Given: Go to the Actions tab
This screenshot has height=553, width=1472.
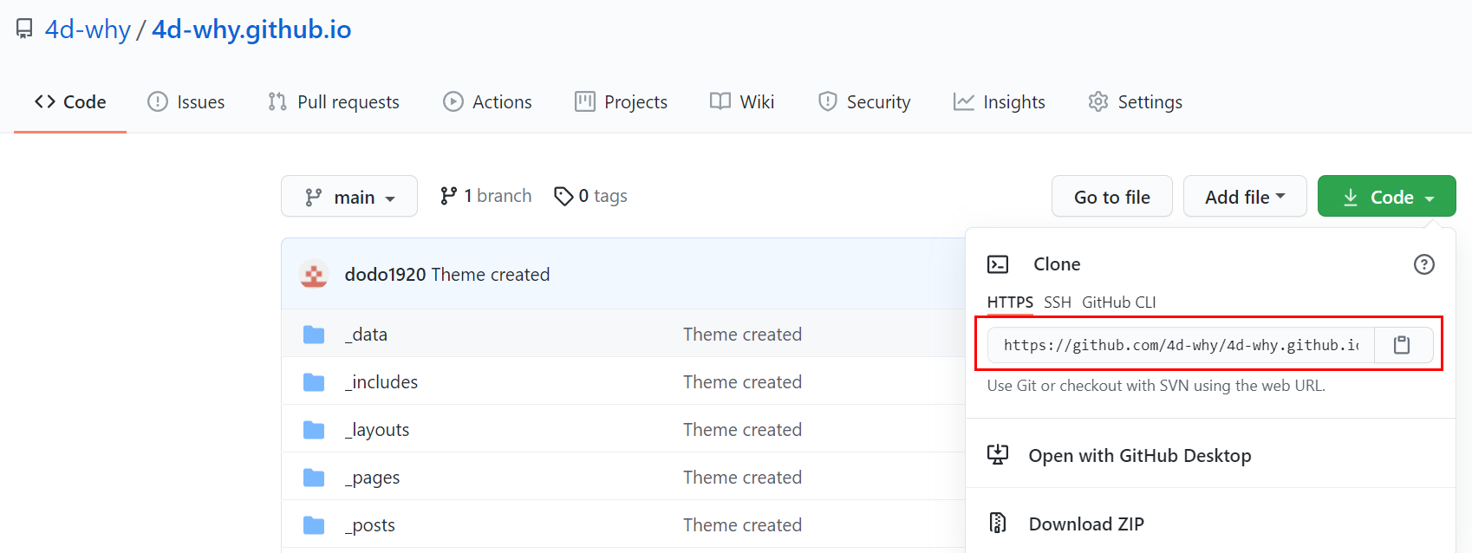Looking at the screenshot, I should coord(487,101).
